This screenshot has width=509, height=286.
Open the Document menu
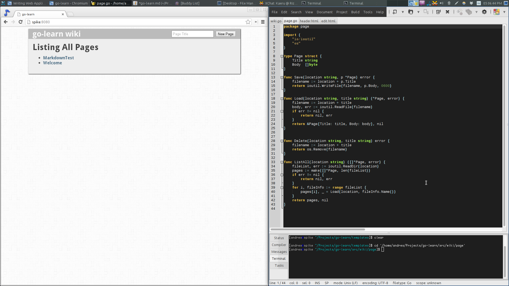(x=324, y=12)
